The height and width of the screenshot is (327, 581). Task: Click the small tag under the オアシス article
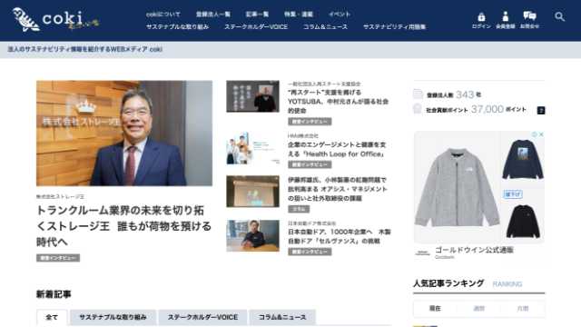point(299,209)
